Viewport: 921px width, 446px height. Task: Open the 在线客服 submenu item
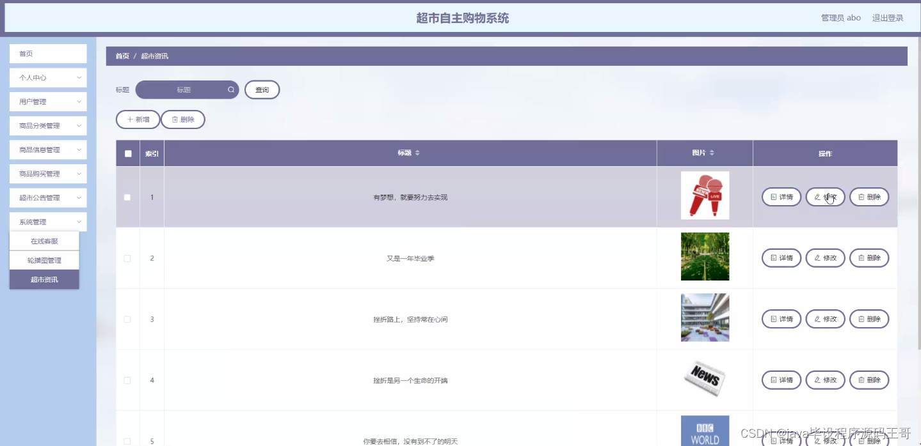(44, 240)
